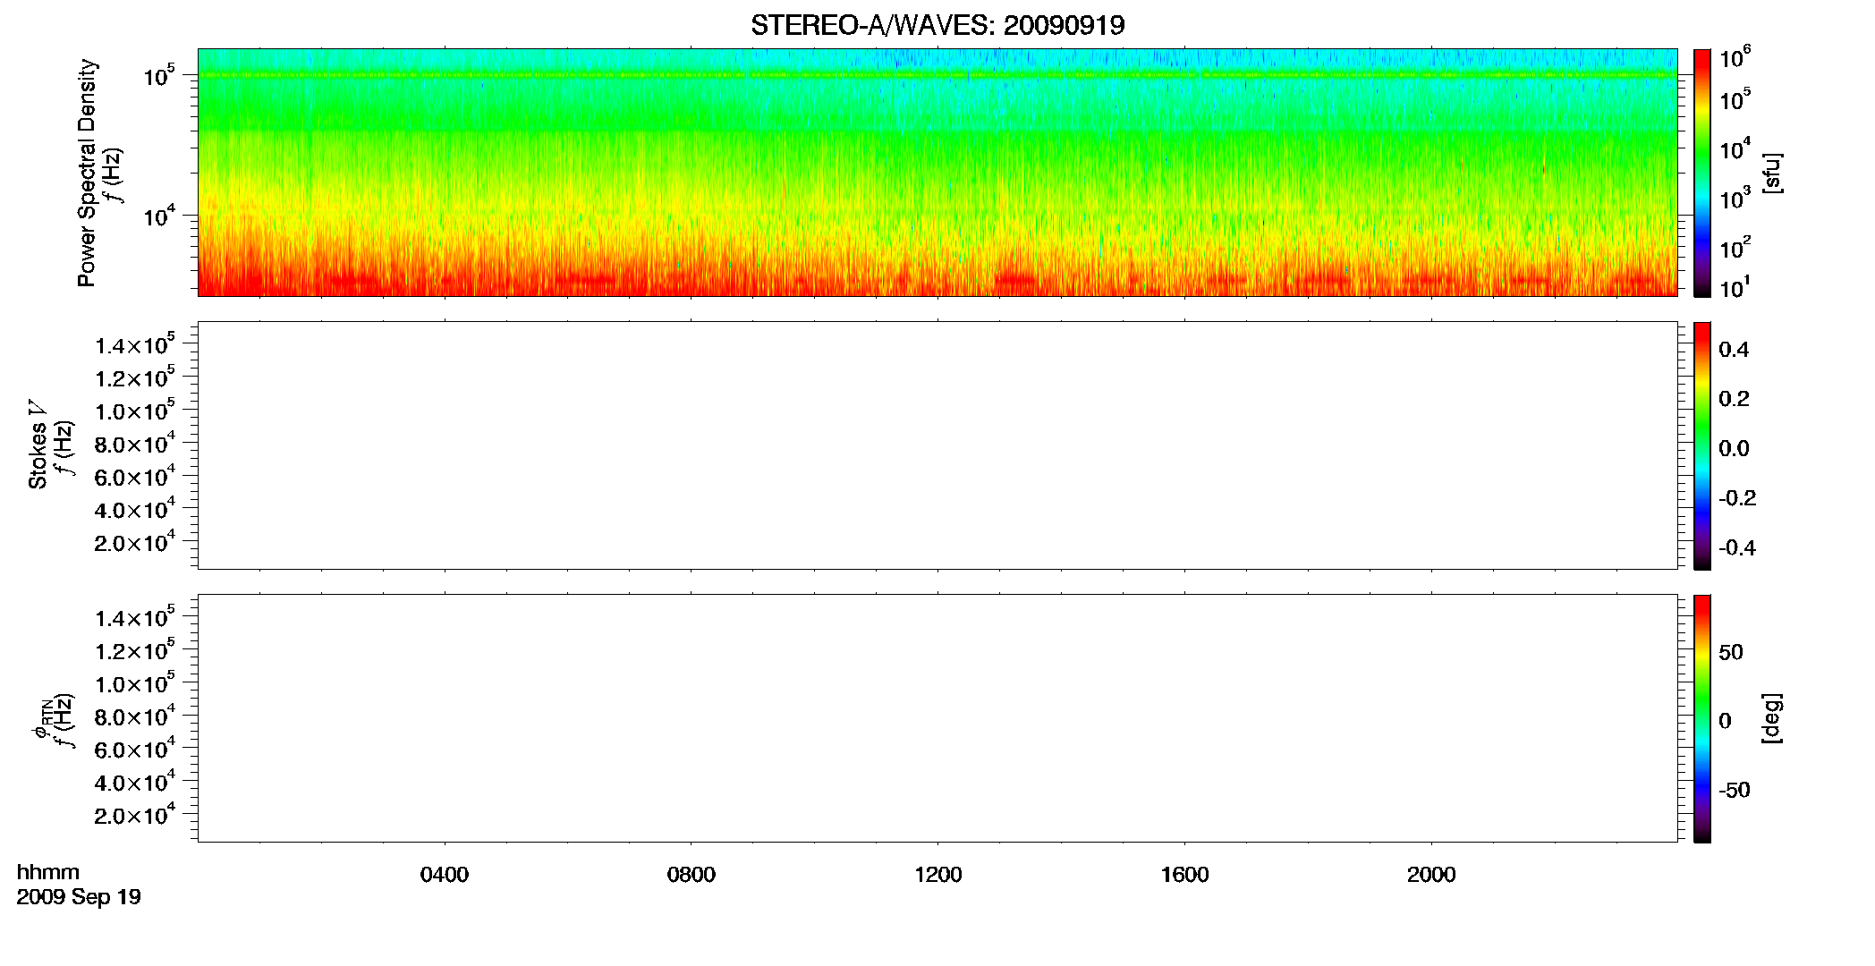Click the Stokes V axis label
The image size is (1875, 966).
coord(38,445)
